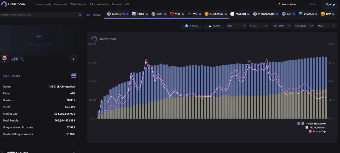The height and width of the screenshot is (153, 340).
Task: Toggle Holder Breakdown series via its label
Action: point(316,124)
